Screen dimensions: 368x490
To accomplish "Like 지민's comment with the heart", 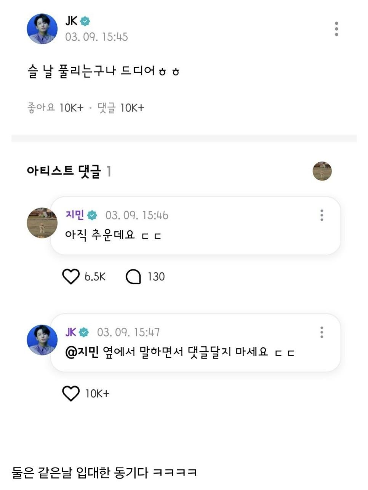I will 71,277.
